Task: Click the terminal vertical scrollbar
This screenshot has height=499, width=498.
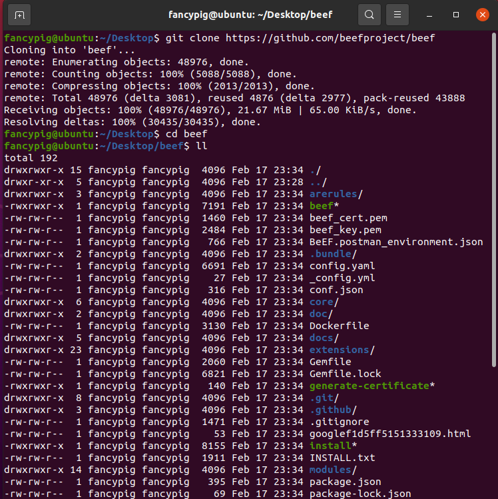Action: [493, 200]
